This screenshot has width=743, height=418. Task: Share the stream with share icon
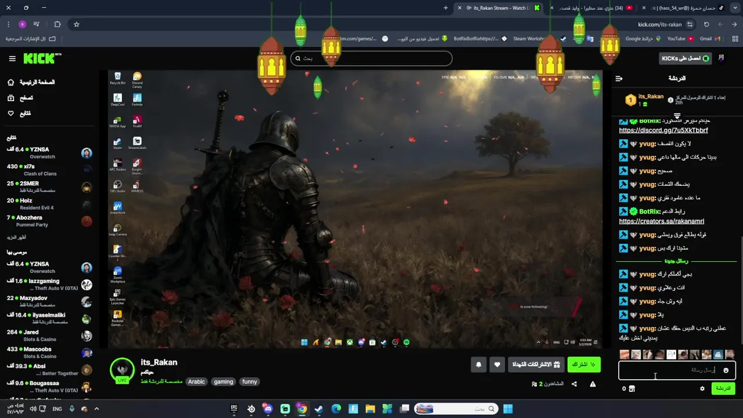pos(574,384)
